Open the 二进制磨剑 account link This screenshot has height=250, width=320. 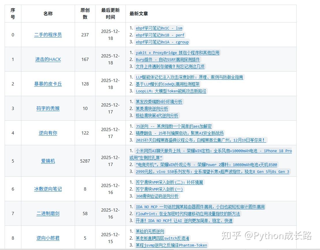(48, 214)
